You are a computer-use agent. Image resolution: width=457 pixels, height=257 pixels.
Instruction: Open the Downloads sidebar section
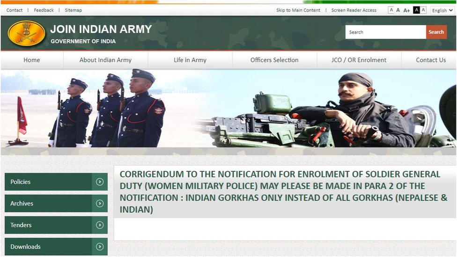click(56, 247)
